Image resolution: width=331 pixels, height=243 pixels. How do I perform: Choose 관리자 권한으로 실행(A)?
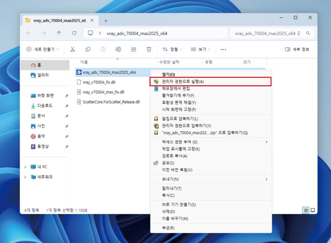pyautogui.click(x=211, y=82)
